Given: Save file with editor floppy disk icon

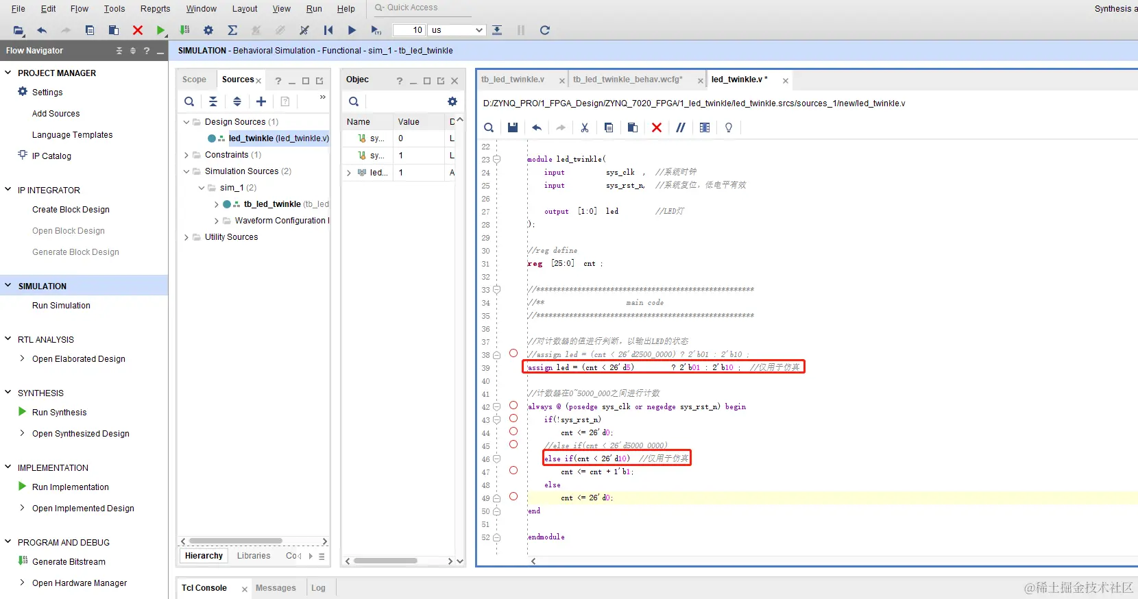Looking at the screenshot, I should [513, 127].
